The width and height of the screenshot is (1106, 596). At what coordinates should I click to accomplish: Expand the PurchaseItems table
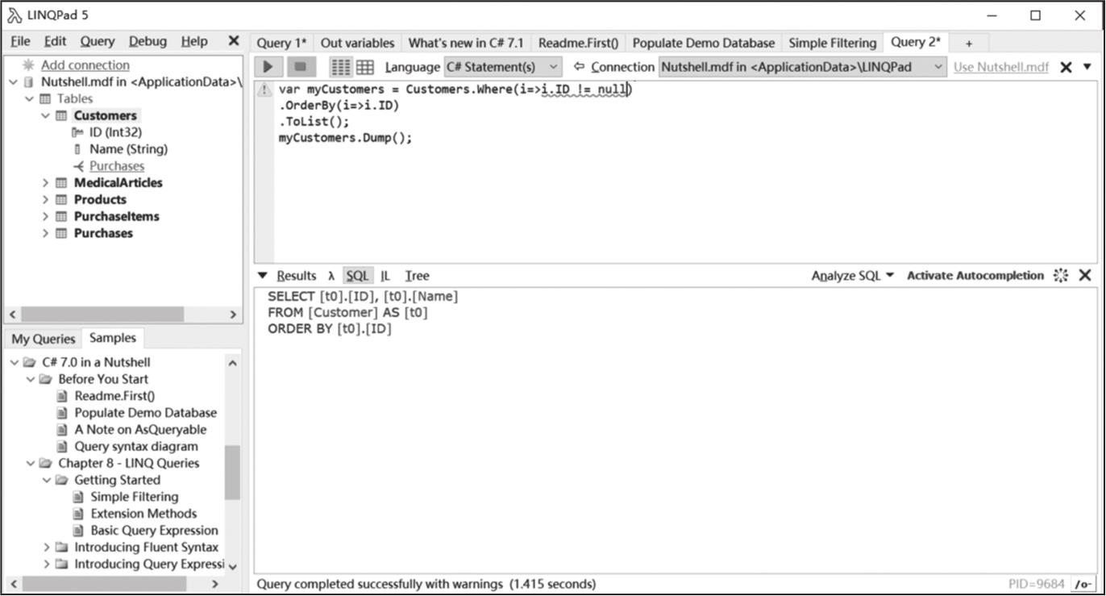click(46, 217)
